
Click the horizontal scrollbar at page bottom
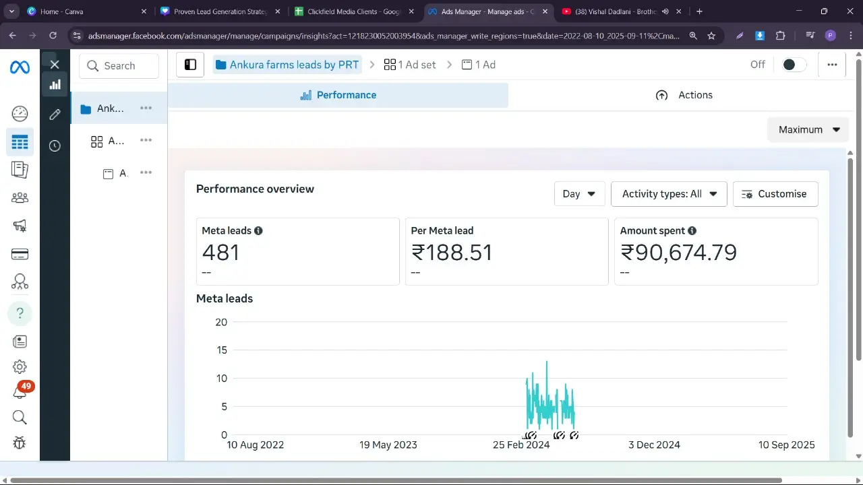396,480
